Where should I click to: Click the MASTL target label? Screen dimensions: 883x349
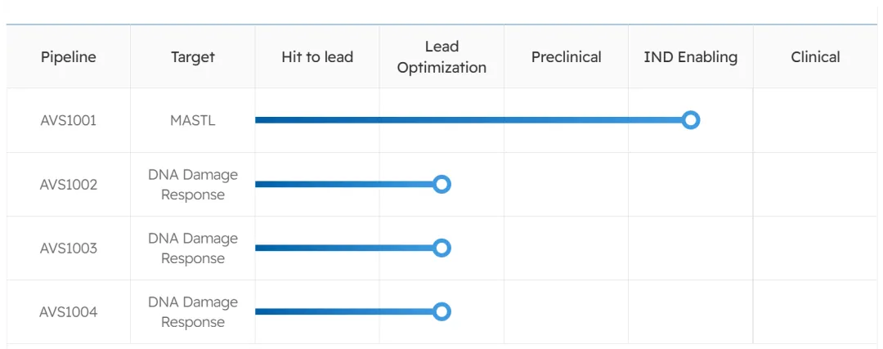click(193, 121)
